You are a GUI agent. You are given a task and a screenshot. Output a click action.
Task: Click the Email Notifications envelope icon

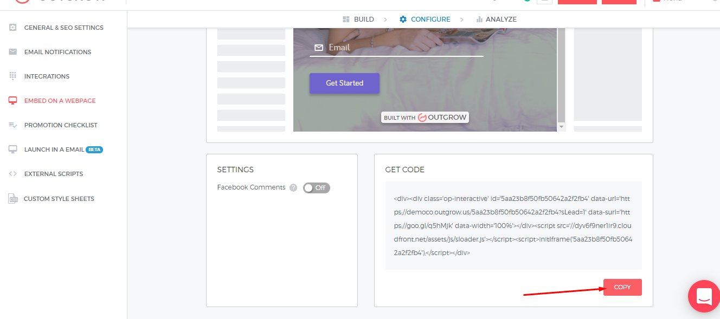13,52
